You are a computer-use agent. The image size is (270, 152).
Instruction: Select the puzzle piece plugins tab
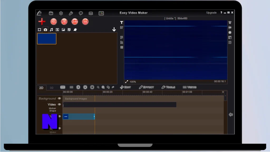tap(75, 30)
